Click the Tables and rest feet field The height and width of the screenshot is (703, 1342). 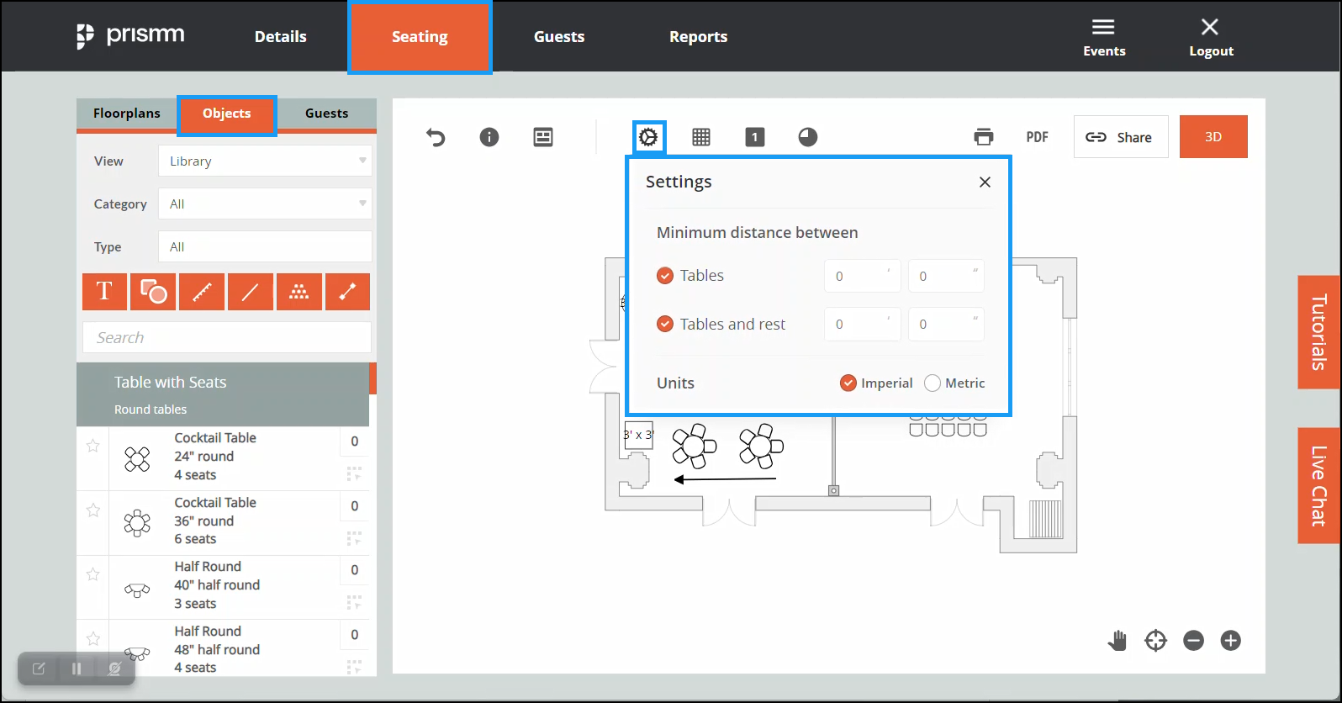point(863,325)
